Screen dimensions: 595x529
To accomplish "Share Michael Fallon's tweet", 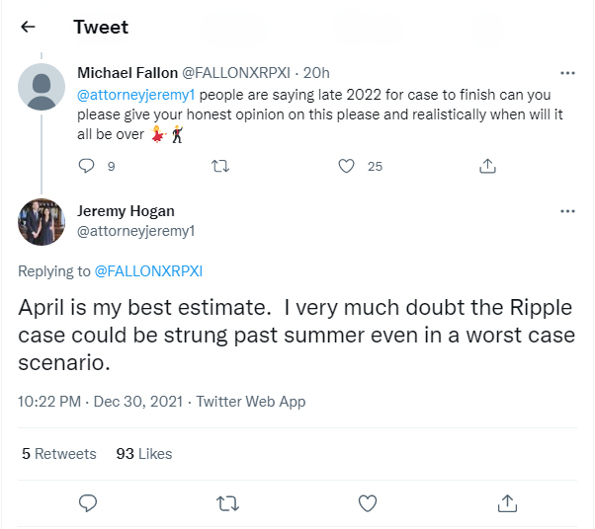I will pos(486,166).
